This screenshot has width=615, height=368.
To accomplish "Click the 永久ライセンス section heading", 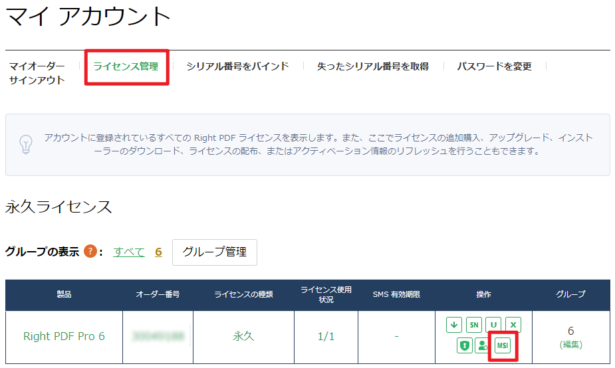I will (59, 207).
